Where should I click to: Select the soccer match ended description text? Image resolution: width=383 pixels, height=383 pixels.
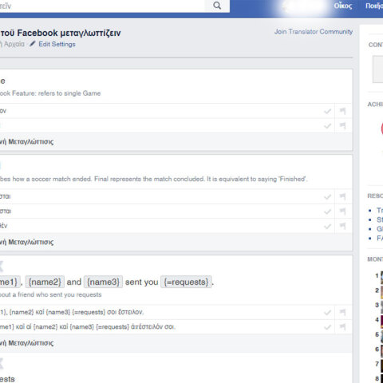[x=153, y=179]
